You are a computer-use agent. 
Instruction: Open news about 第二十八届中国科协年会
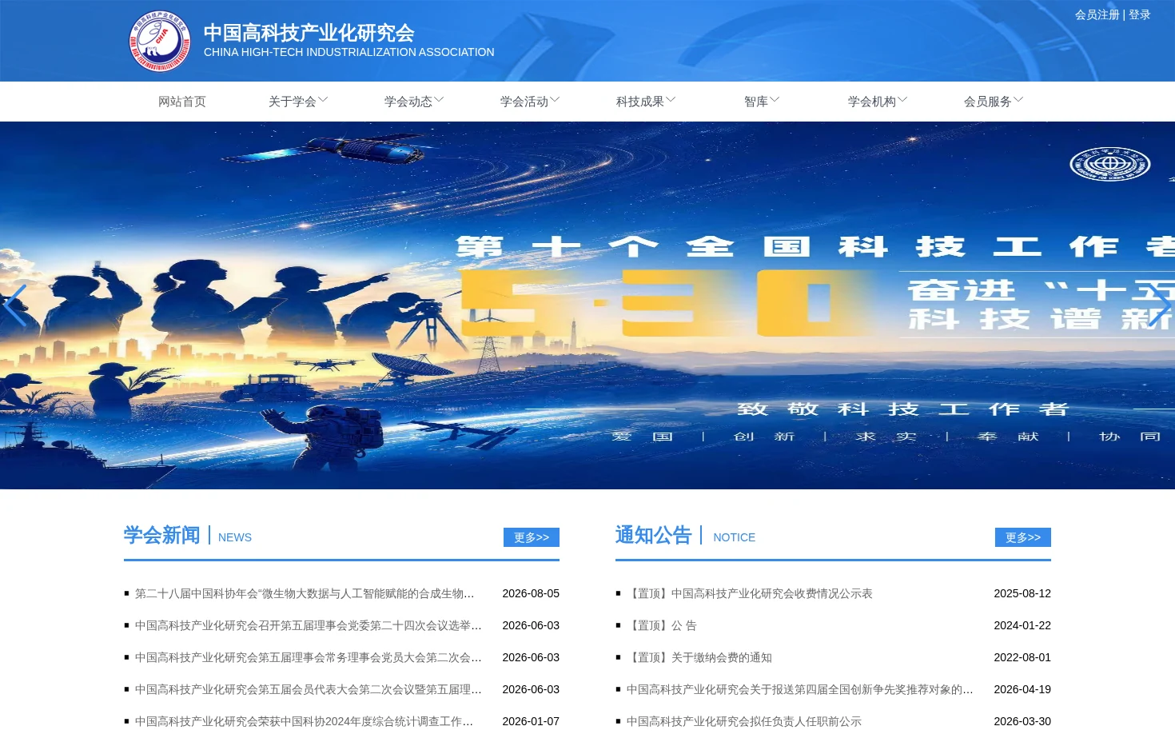pos(305,593)
